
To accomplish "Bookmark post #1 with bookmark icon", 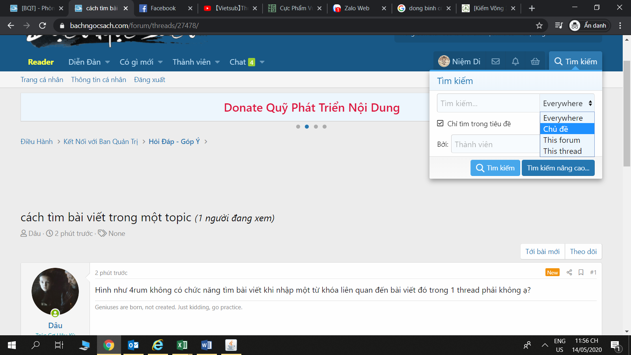I will click(x=581, y=273).
